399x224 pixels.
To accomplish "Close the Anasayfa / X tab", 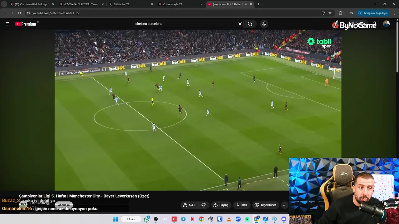I will point(201,4).
